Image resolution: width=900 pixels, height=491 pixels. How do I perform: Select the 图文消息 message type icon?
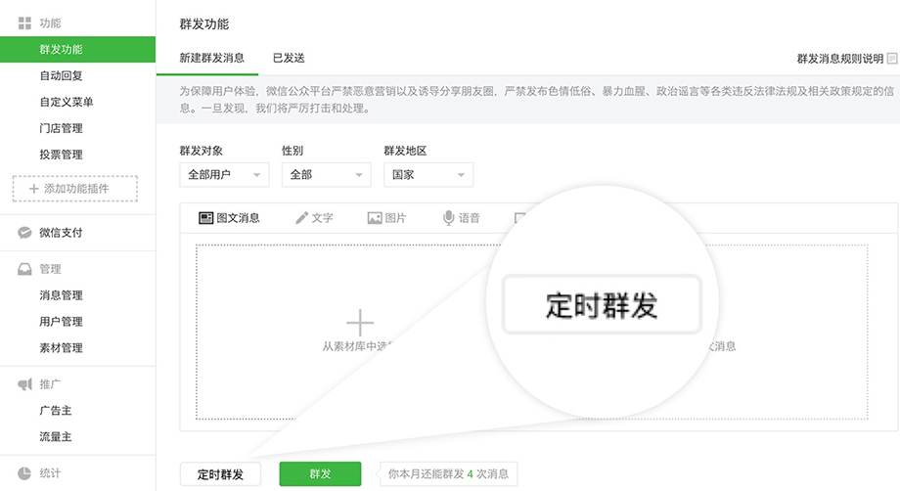[x=206, y=218]
